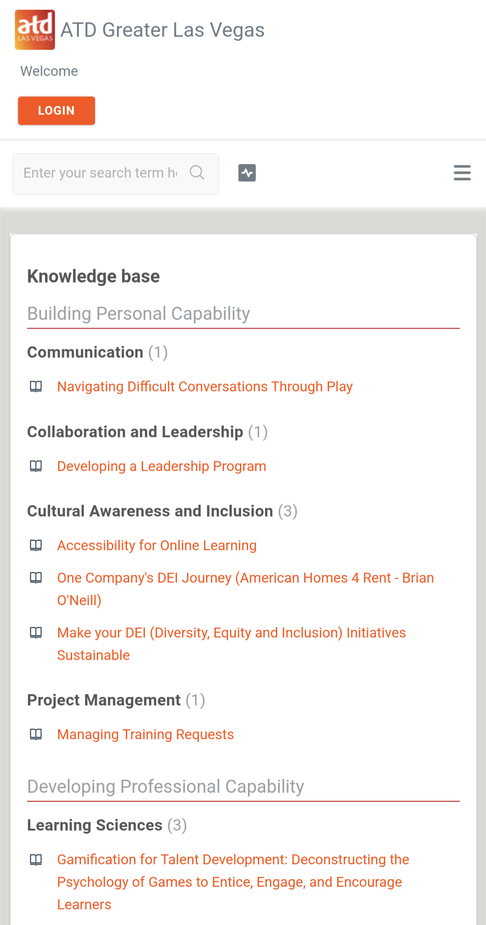
Task: Open the activity pulse icon
Action: click(x=247, y=173)
